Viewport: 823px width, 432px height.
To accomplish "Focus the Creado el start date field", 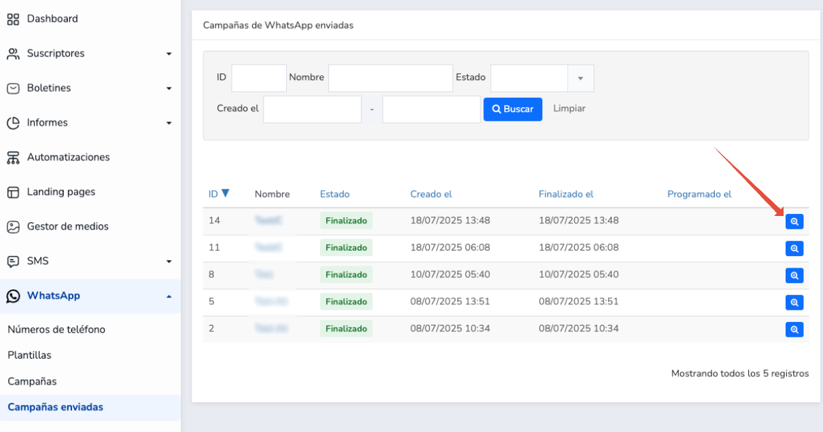I will (x=313, y=109).
